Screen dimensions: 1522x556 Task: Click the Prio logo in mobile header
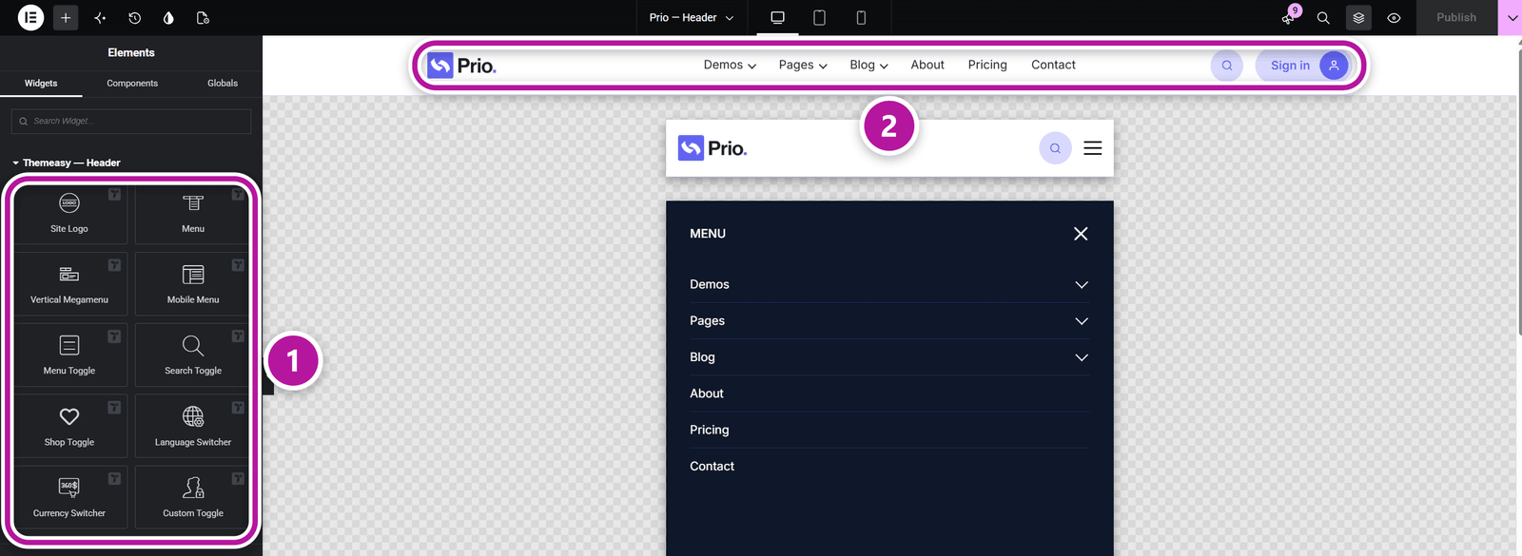pos(712,147)
